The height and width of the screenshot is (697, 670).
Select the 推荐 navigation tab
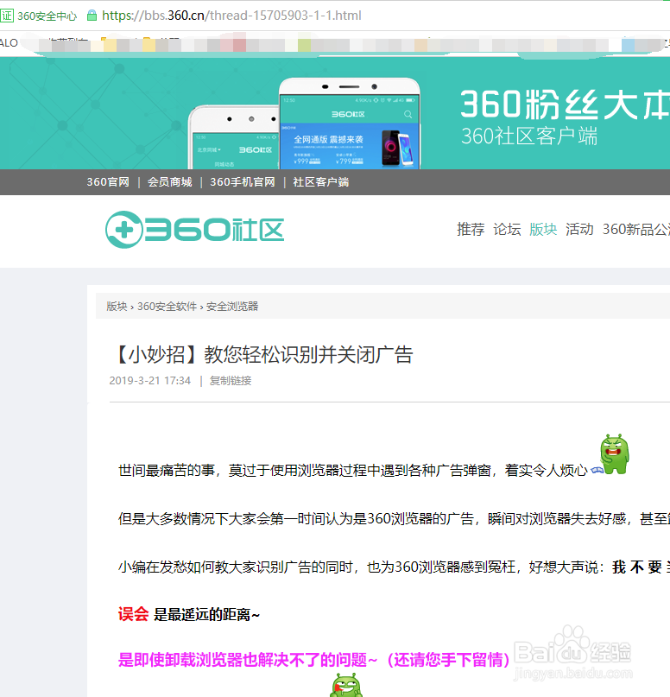tap(471, 229)
